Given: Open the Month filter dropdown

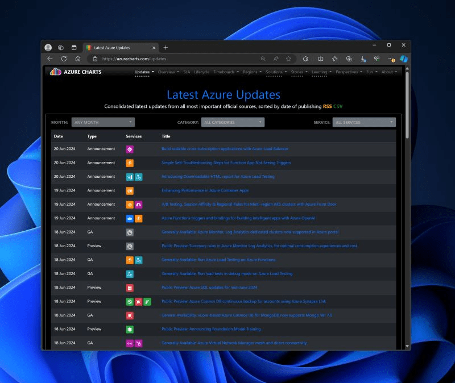Looking at the screenshot, I should tap(103, 122).
